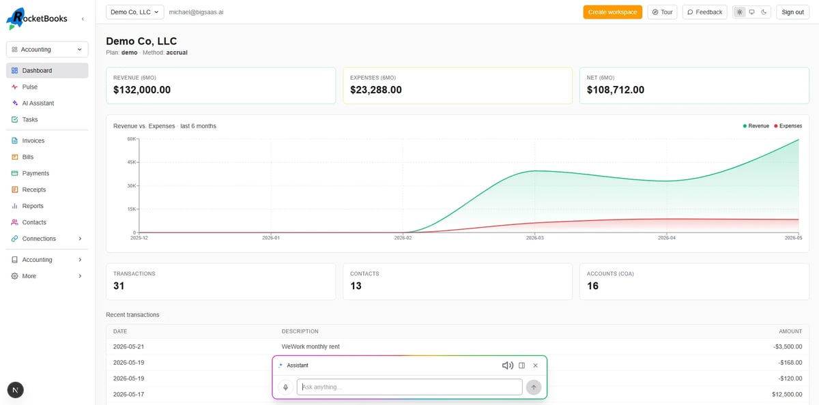
Task: Click the Dashboard grid icon
Action: (x=15, y=70)
